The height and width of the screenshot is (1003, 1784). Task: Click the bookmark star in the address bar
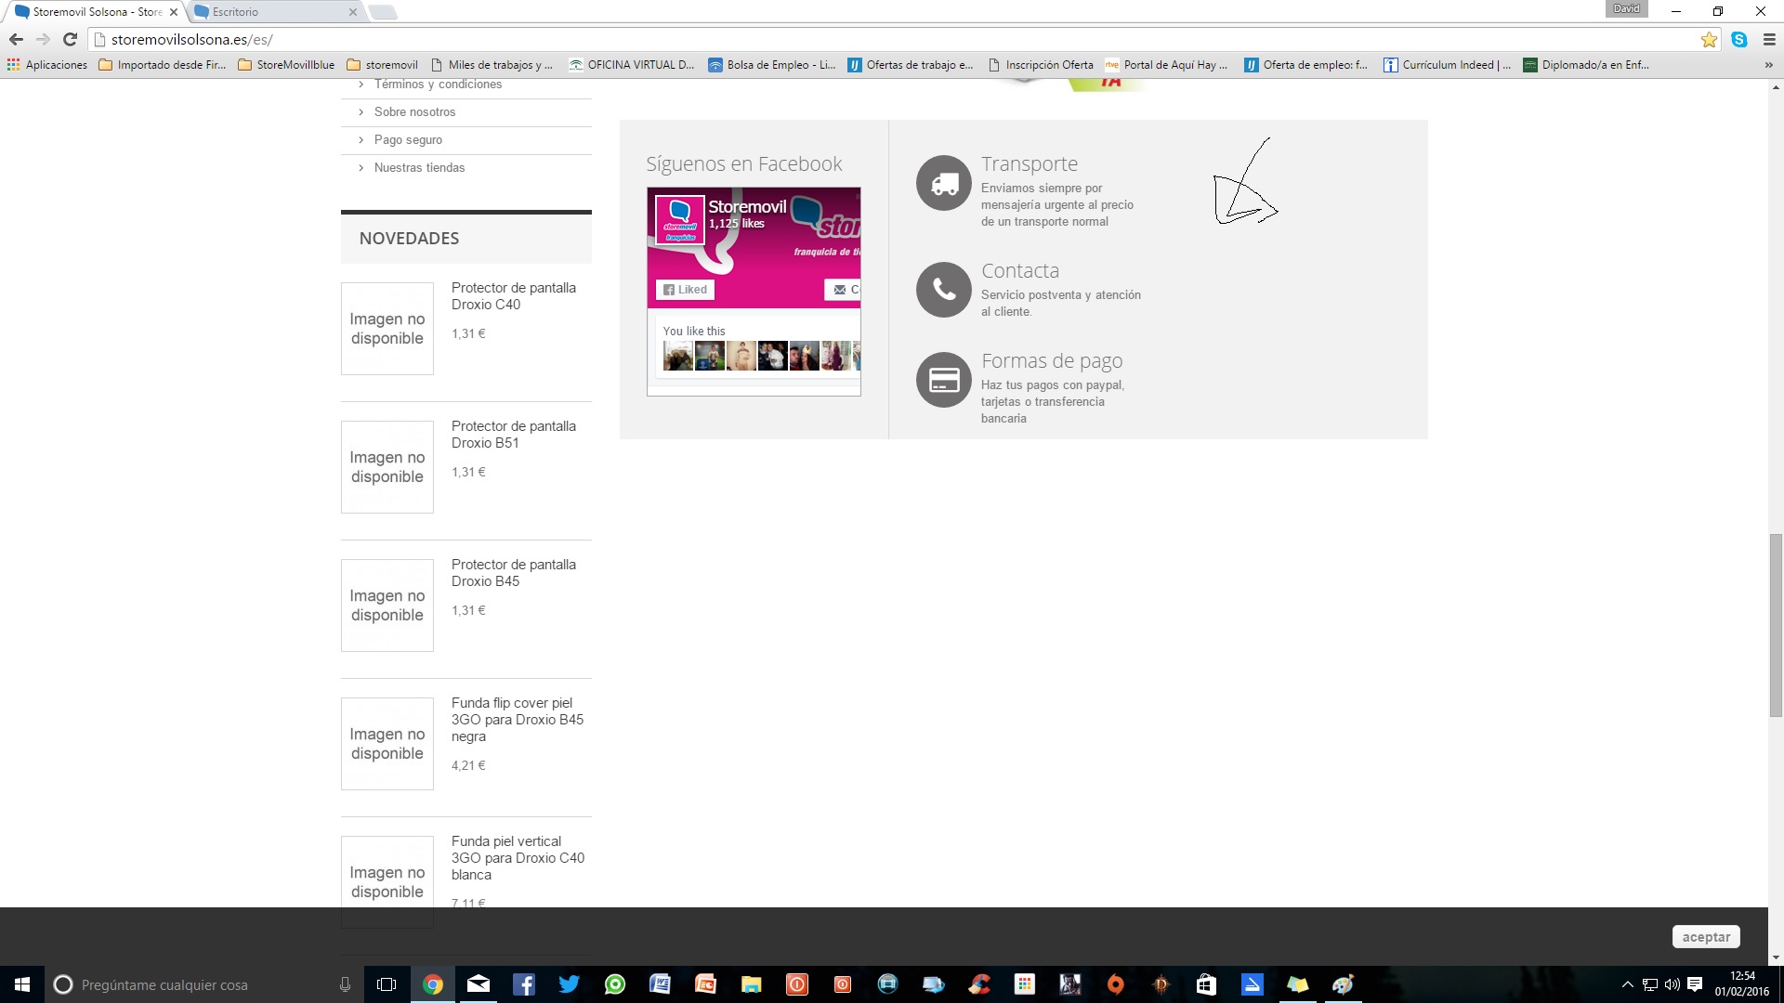click(x=1709, y=39)
